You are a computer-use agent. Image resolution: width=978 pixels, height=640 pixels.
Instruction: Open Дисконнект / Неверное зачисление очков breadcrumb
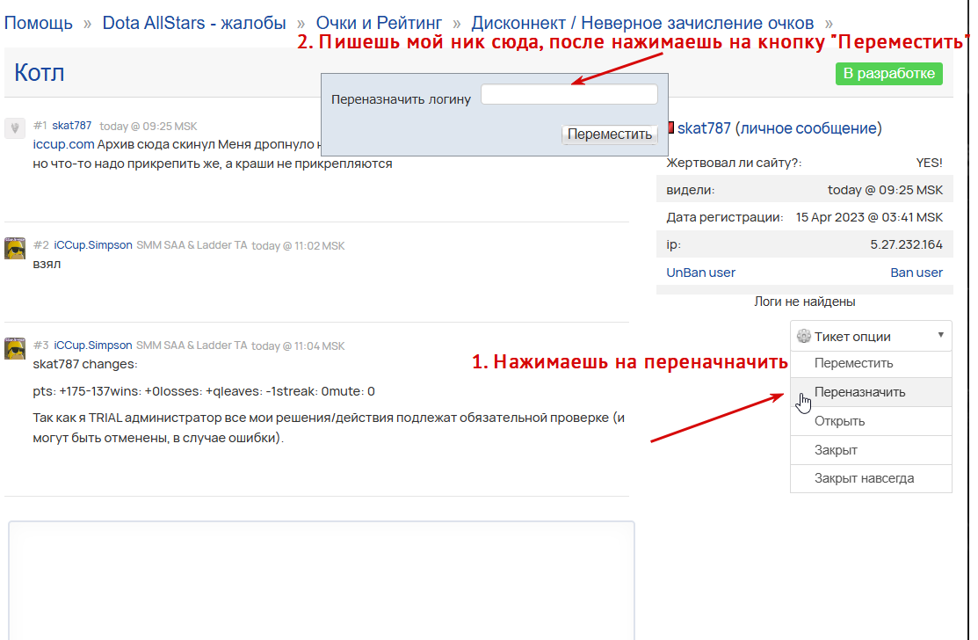(642, 23)
